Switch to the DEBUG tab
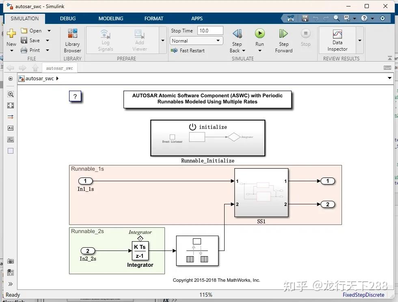The width and height of the screenshot is (398, 302). (x=68, y=19)
